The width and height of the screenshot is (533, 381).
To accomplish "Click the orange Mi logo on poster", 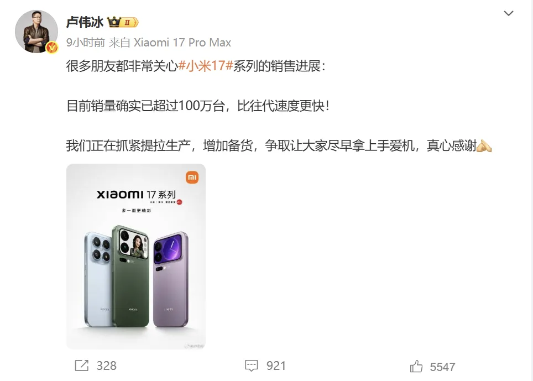I will pos(192,177).
